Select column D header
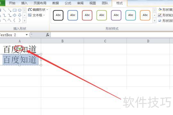Image resolution: width=173 pixels, height=115 pixels. [x=148, y=41]
